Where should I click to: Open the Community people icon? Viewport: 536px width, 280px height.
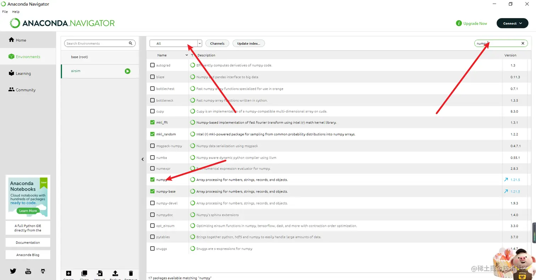pos(11,90)
